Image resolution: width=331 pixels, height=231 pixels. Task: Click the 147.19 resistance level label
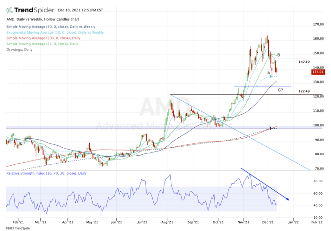(x=304, y=62)
